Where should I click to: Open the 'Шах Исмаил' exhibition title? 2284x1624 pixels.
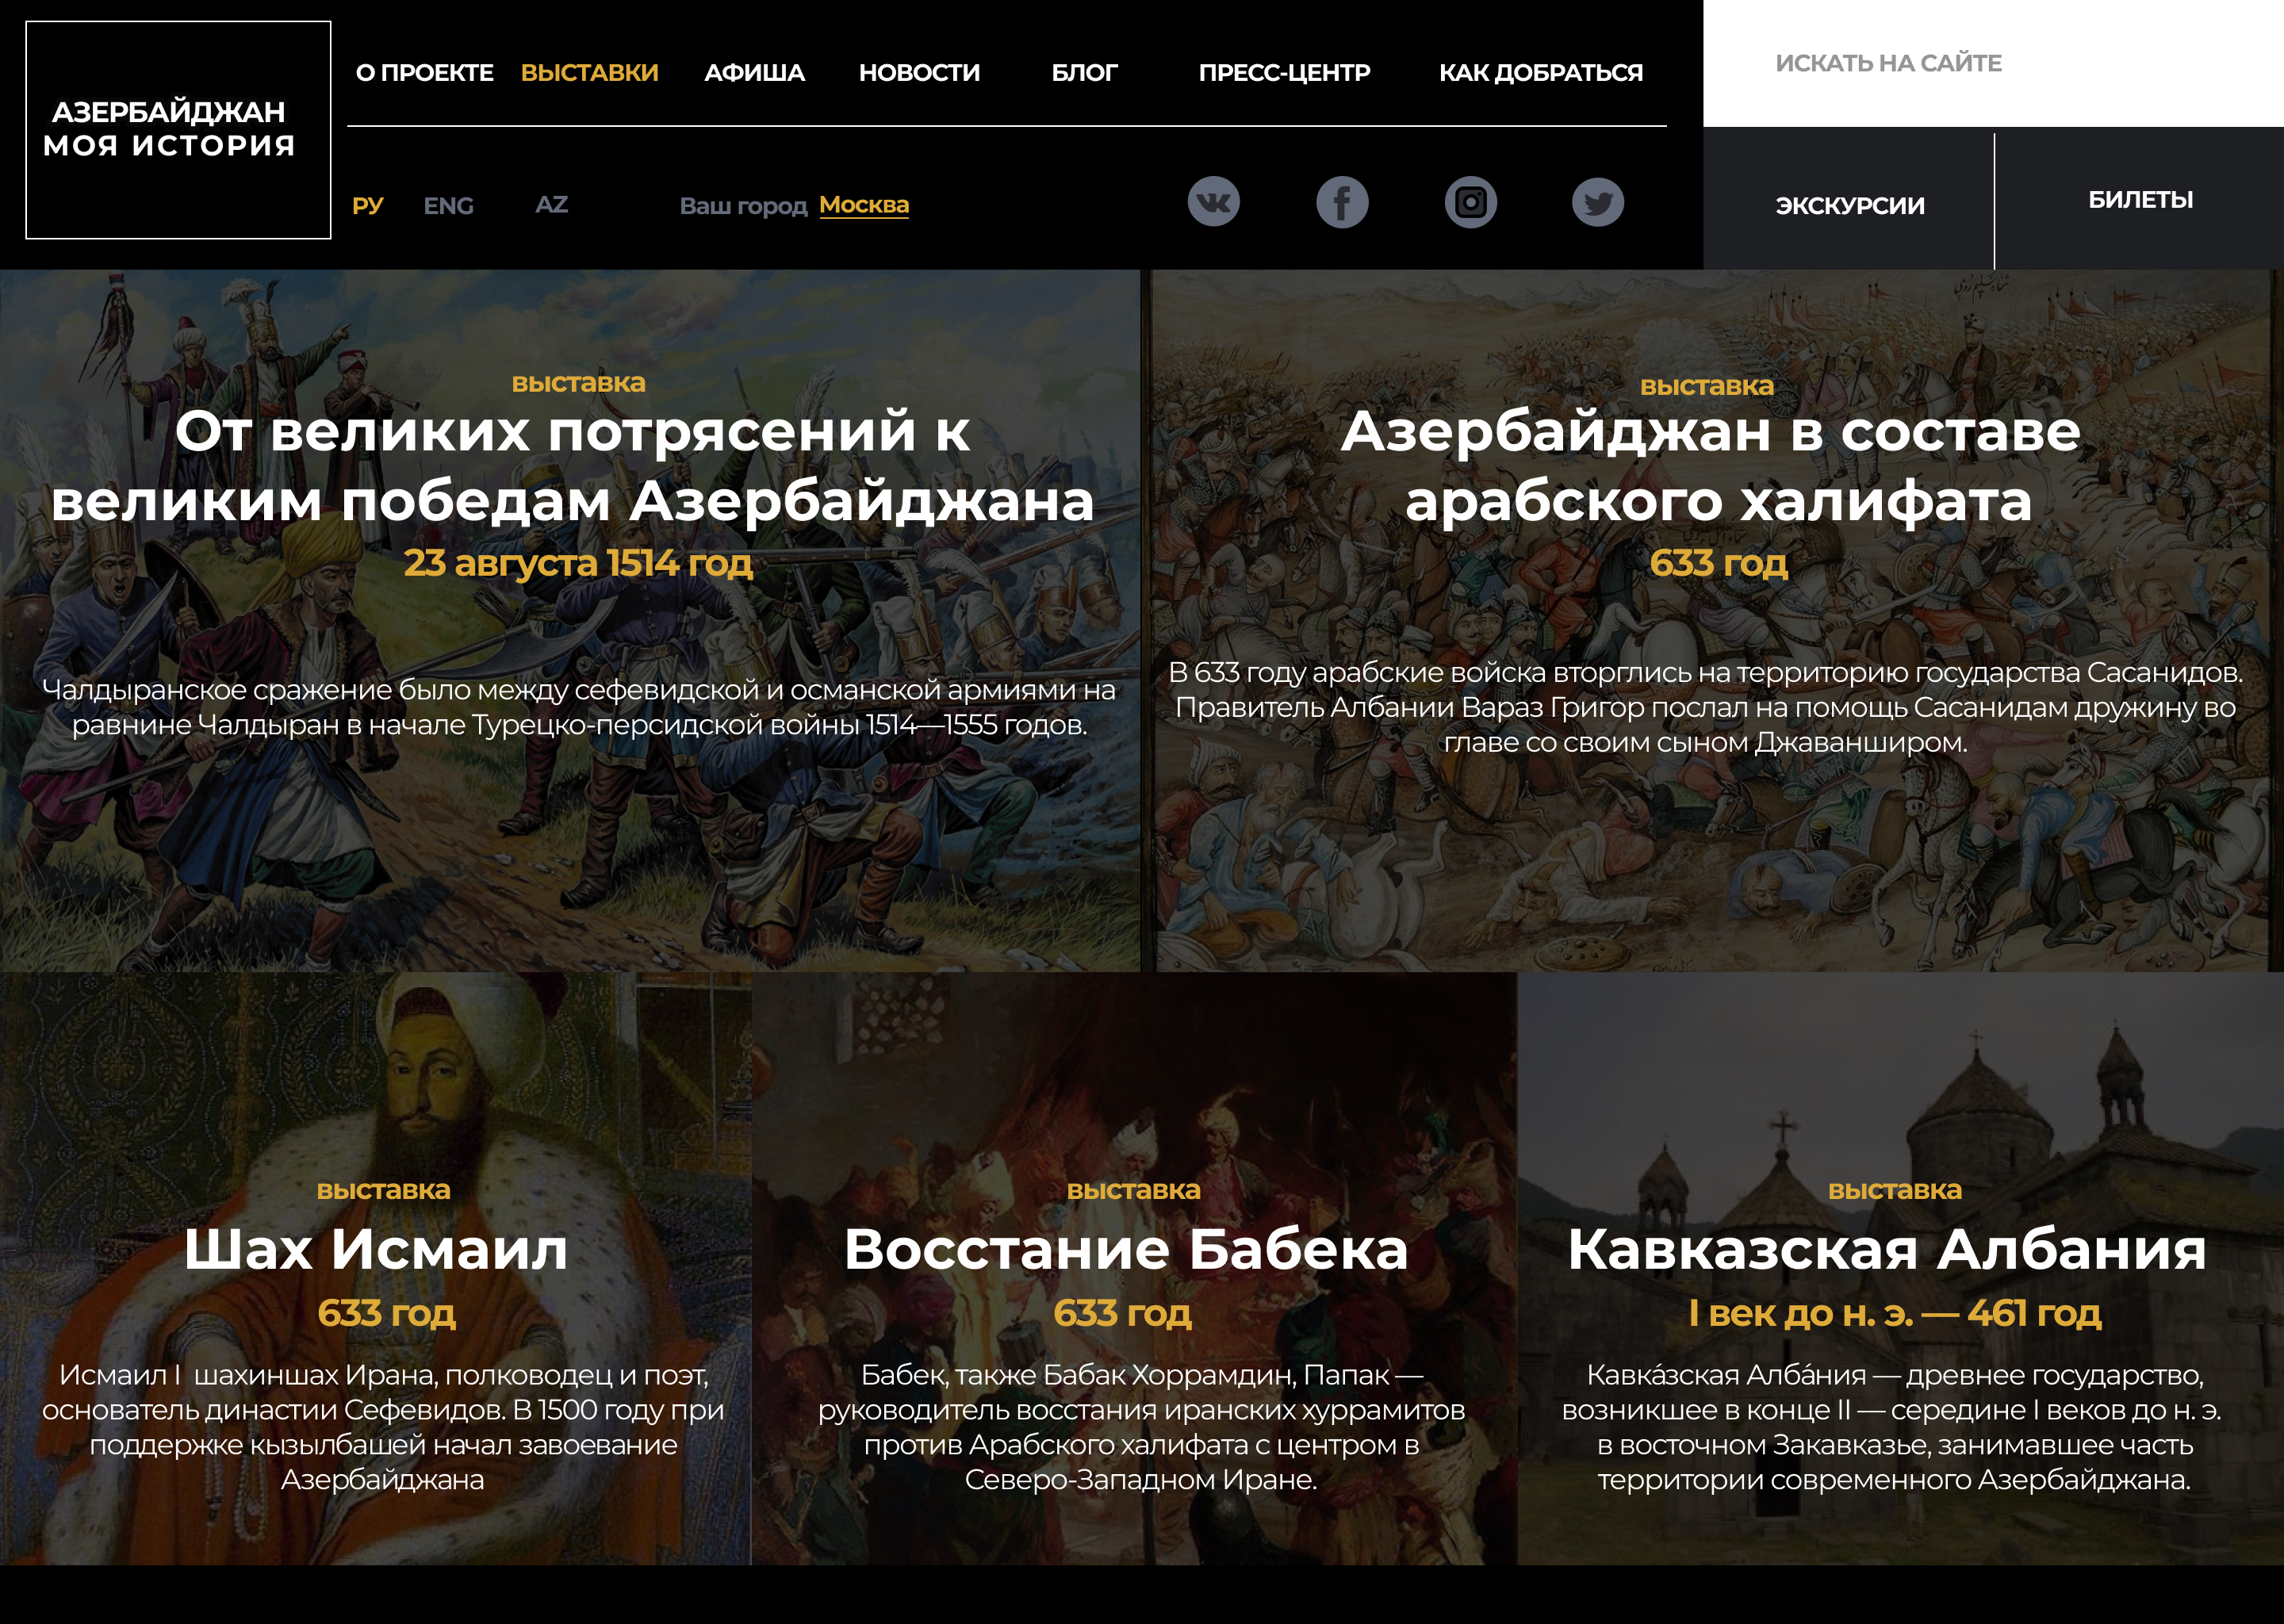coord(376,1250)
